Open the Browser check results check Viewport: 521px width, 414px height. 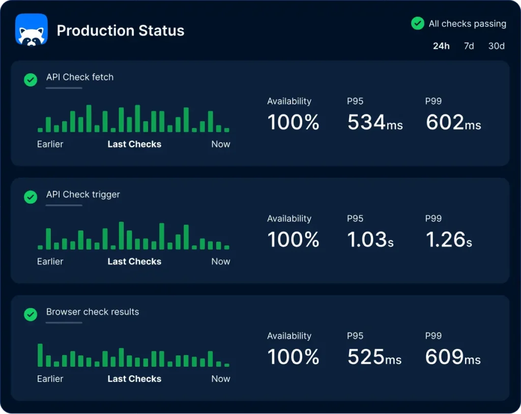click(93, 312)
